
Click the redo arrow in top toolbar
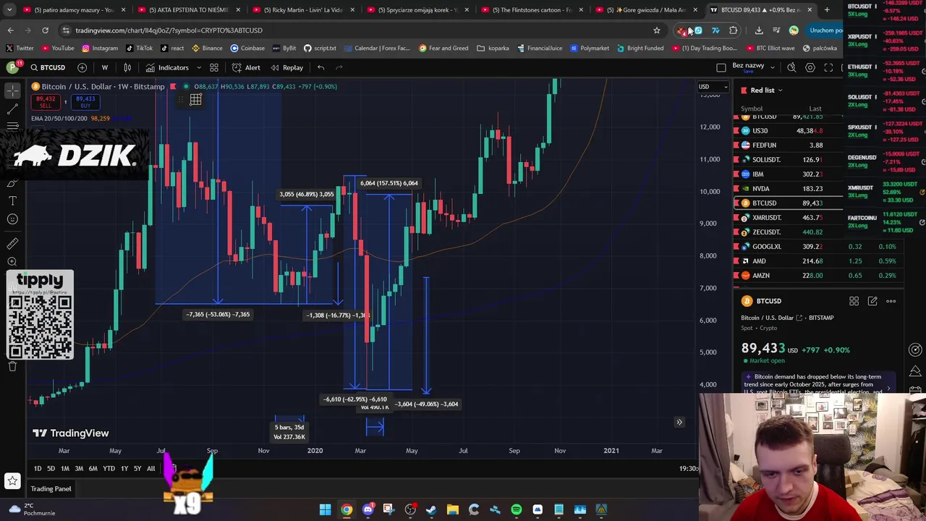(x=339, y=67)
